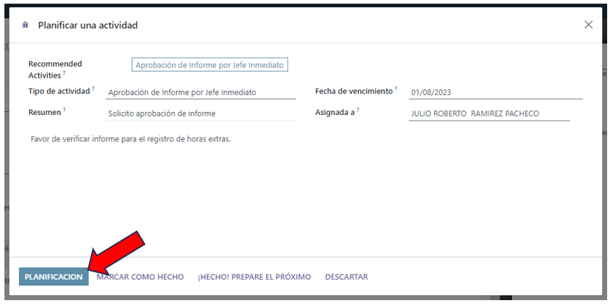Close the Planificar una actividad dialog

(x=588, y=25)
